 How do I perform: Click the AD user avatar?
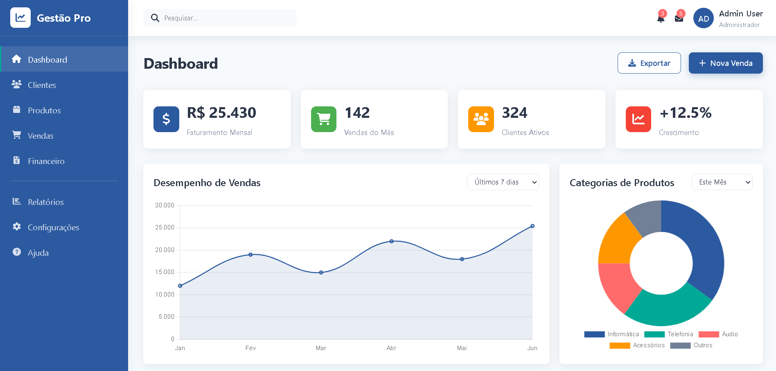point(703,18)
